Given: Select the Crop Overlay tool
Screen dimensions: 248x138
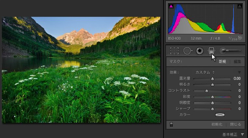Looking at the screenshot, I should point(175,51).
